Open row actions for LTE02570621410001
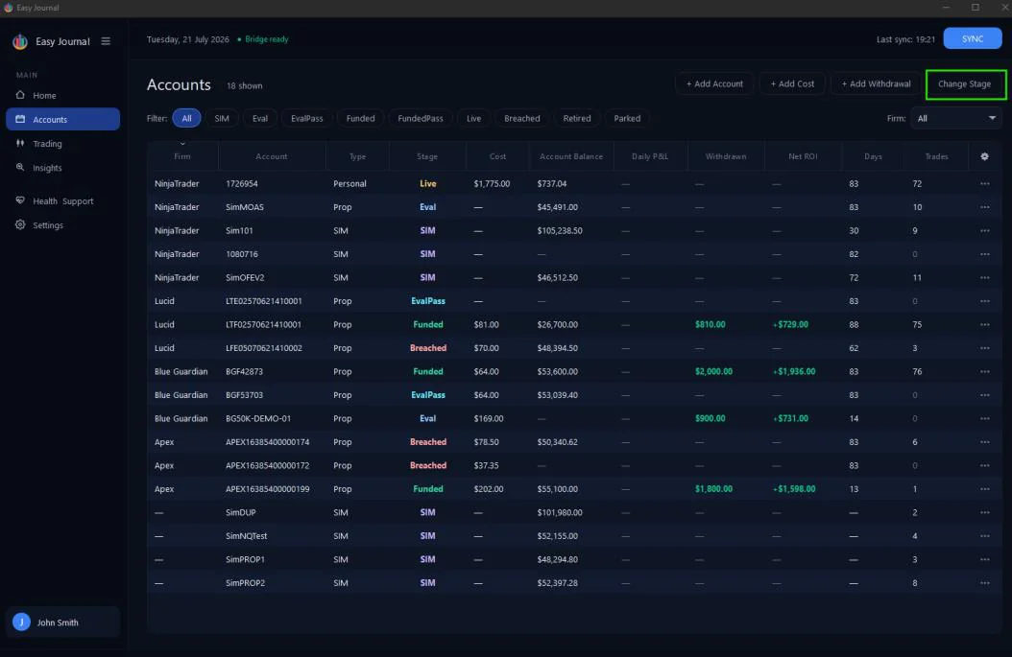1012x657 pixels. (984, 301)
